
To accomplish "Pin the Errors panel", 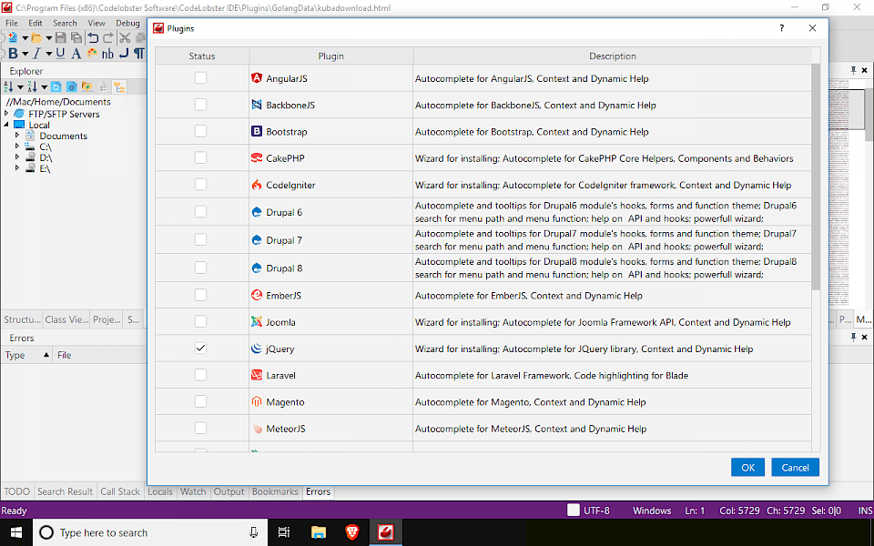I will point(853,337).
